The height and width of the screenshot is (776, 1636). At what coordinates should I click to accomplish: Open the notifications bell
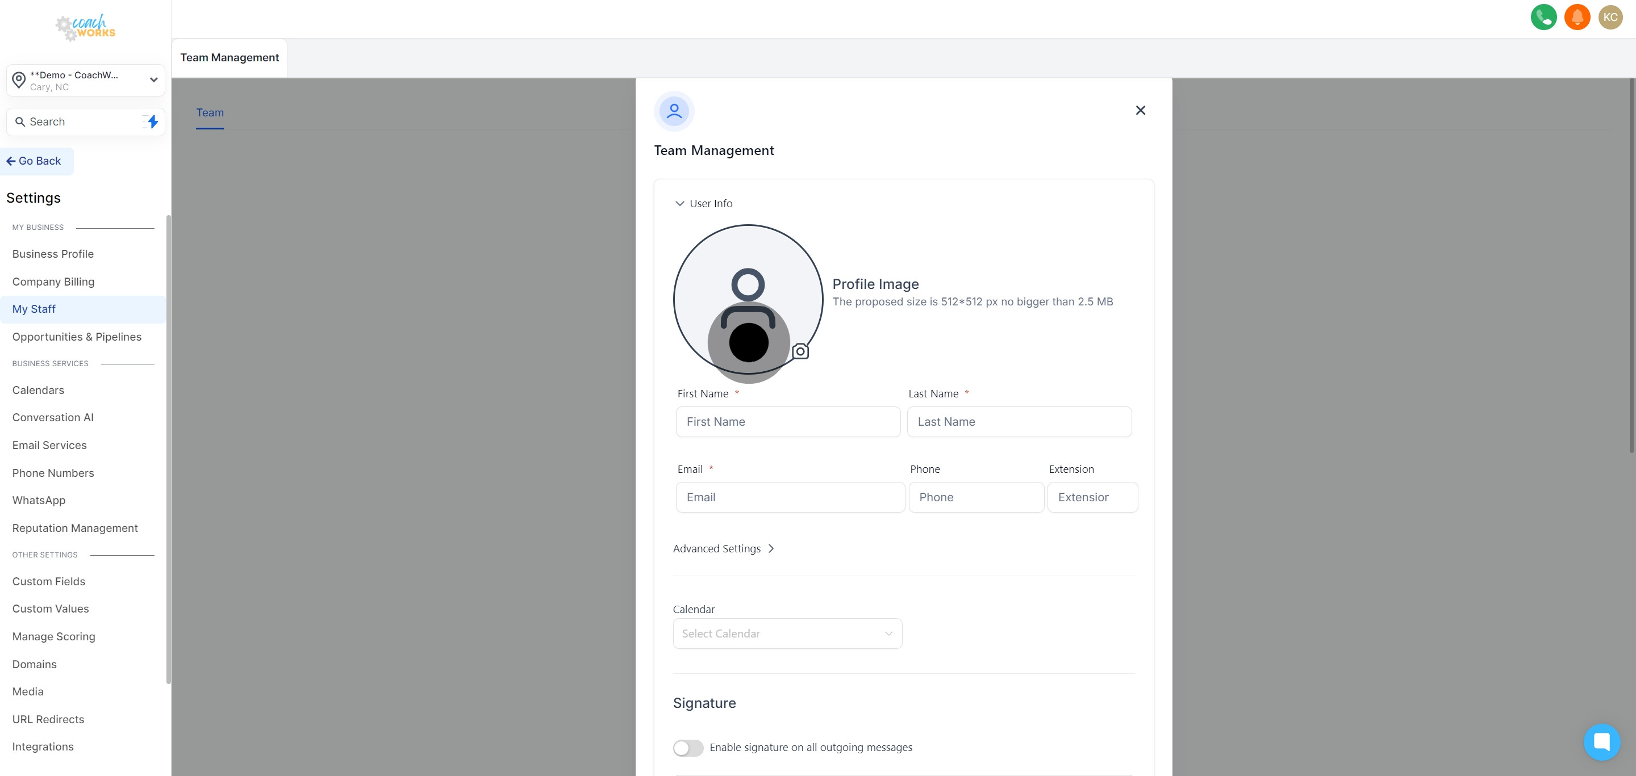tap(1577, 17)
